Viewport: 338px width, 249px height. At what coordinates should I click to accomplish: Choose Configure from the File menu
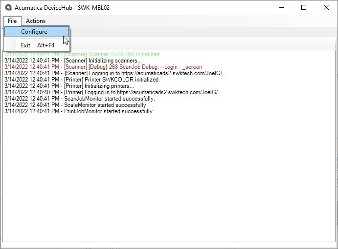tap(37, 32)
